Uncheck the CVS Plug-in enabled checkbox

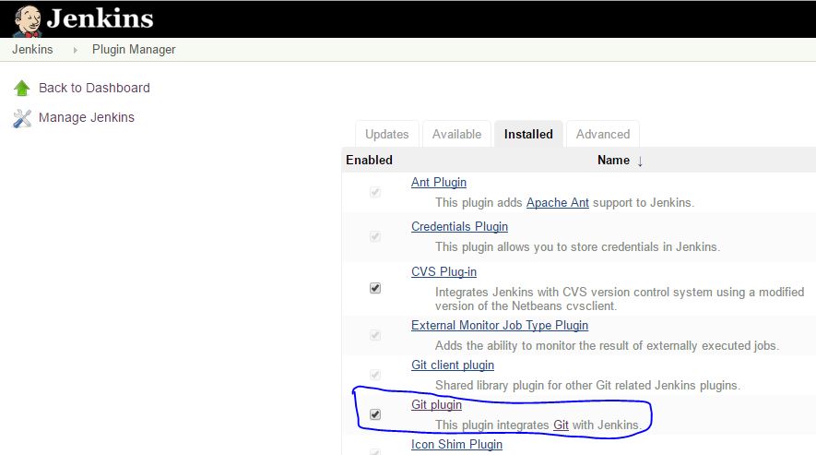375,288
